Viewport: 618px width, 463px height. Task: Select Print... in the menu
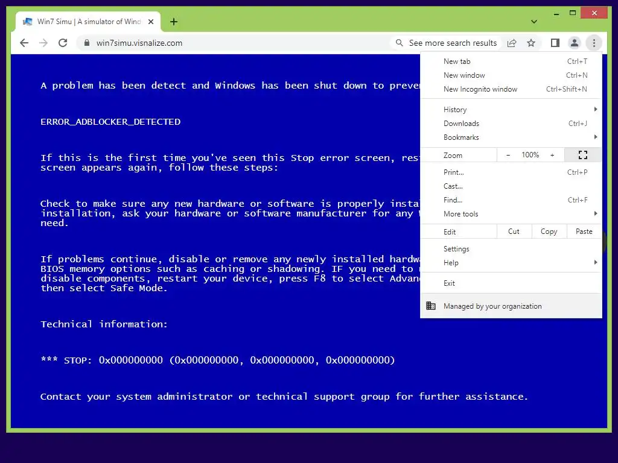[511, 172]
